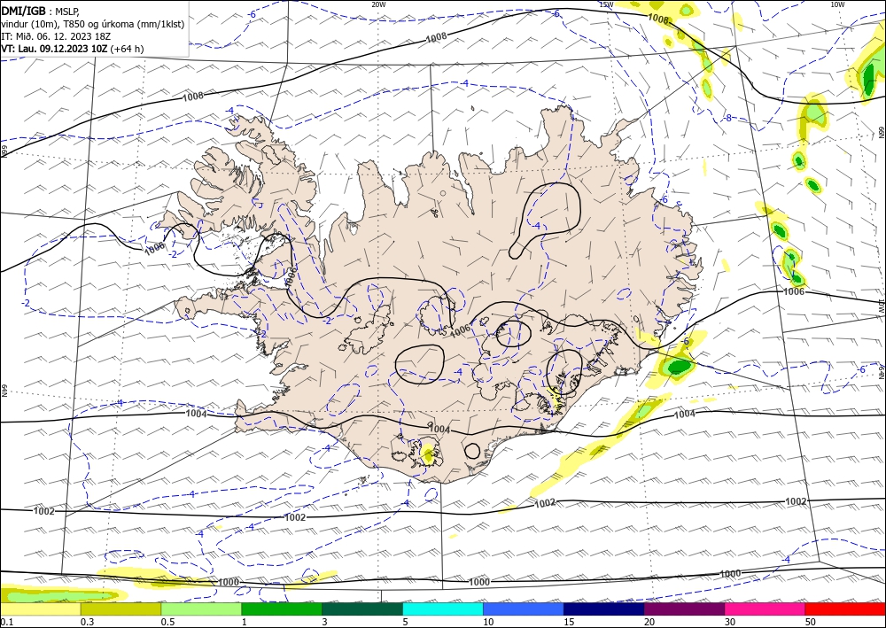Click the dark green 3–5 legend swatch
The width and height of the screenshot is (886, 628).
pyautogui.click(x=362, y=609)
